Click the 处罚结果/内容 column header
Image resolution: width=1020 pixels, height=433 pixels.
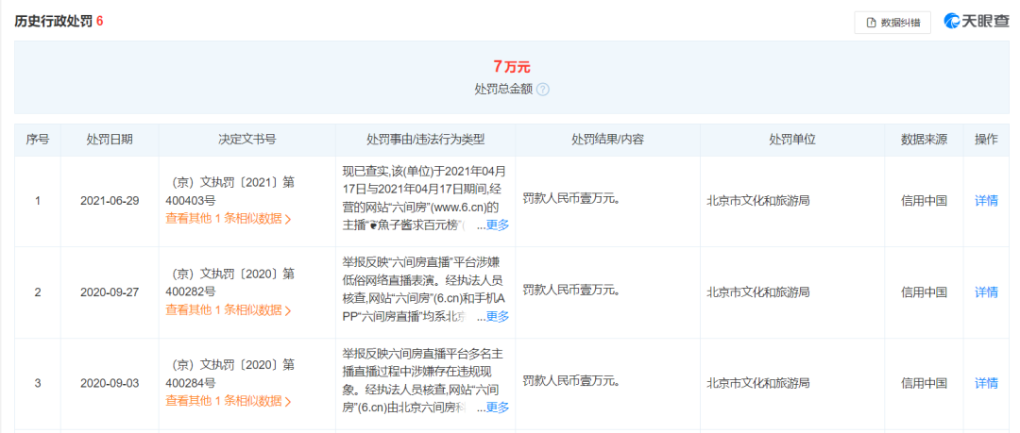tap(607, 140)
